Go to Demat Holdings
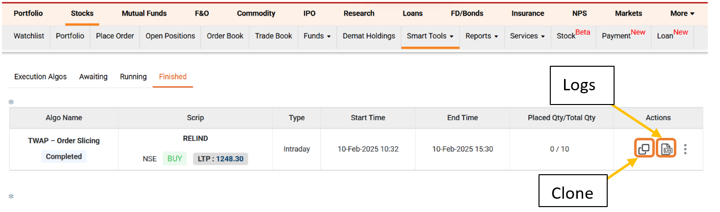 point(369,36)
